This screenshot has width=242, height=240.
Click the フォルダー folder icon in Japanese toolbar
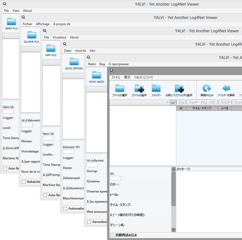pyautogui.click(x=156, y=88)
